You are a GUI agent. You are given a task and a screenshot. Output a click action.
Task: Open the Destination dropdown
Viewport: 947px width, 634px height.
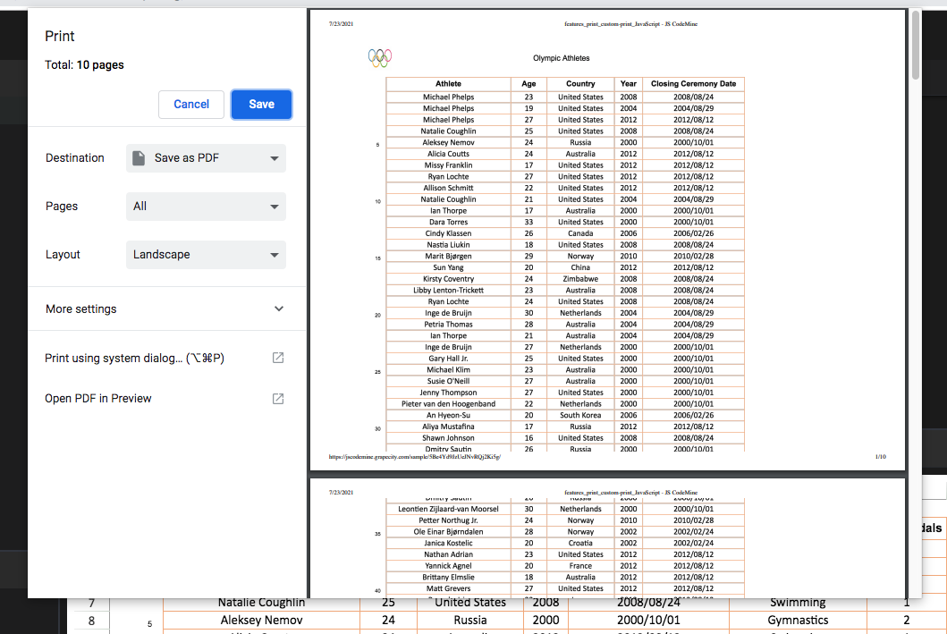(x=206, y=157)
